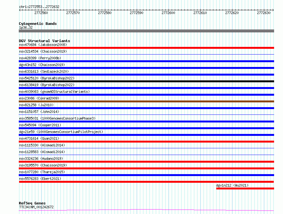
Task: Click the esv23086 (Conrad2009) label
Action: click(39, 98)
